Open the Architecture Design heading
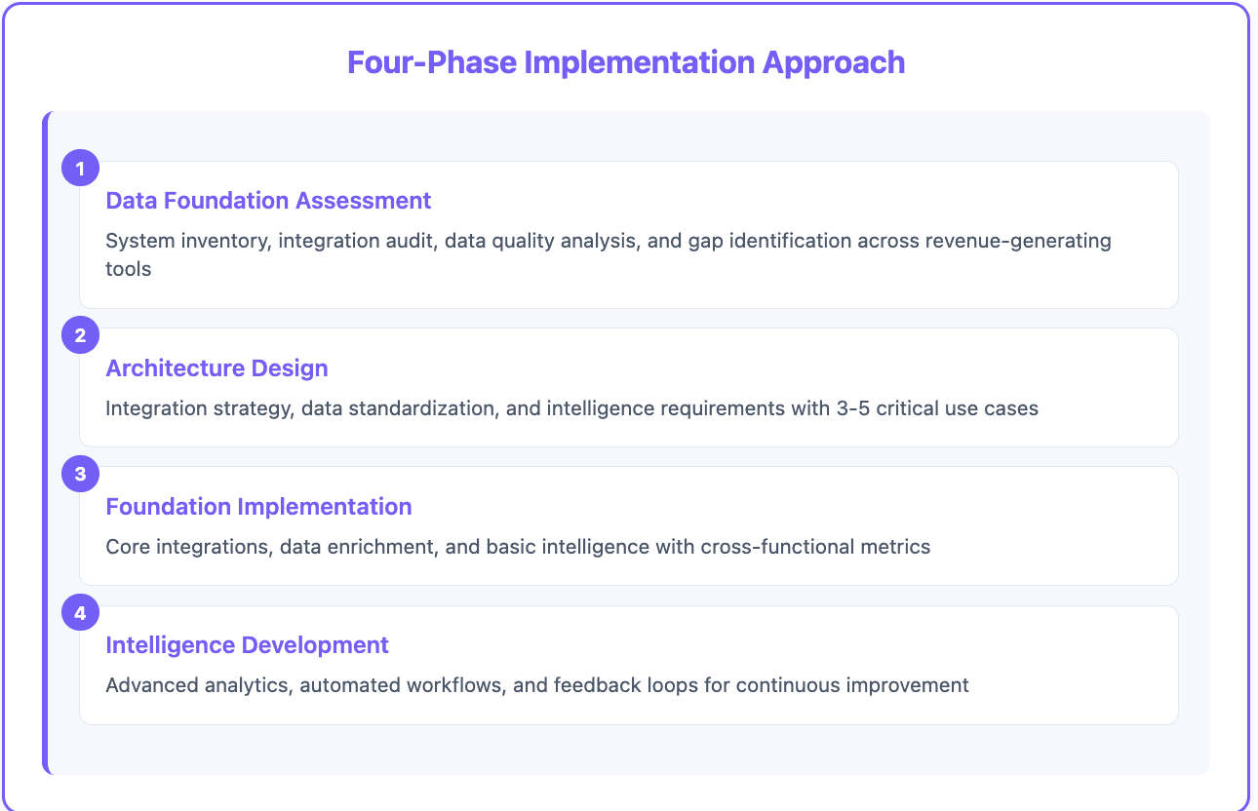Image resolution: width=1258 pixels, height=811 pixels. pos(216,367)
